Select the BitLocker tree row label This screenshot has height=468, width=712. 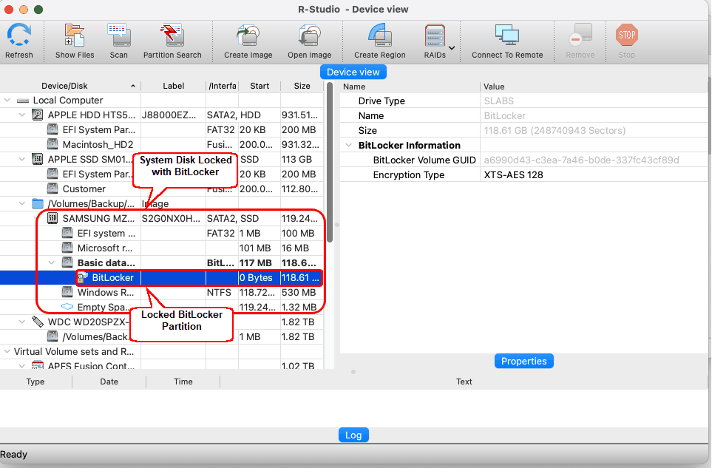tap(112, 278)
